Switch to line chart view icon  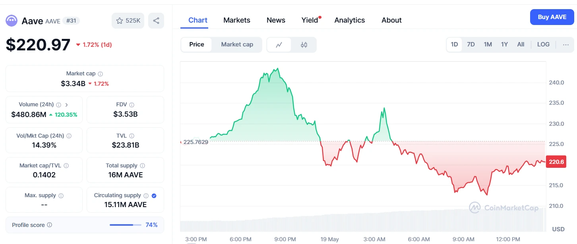click(279, 45)
